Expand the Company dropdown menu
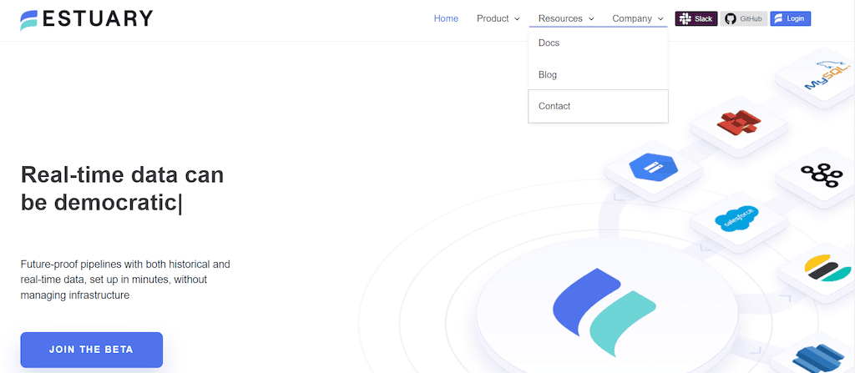Screen dimensions: 855x373 pyautogui.click(x=638, y=18)
